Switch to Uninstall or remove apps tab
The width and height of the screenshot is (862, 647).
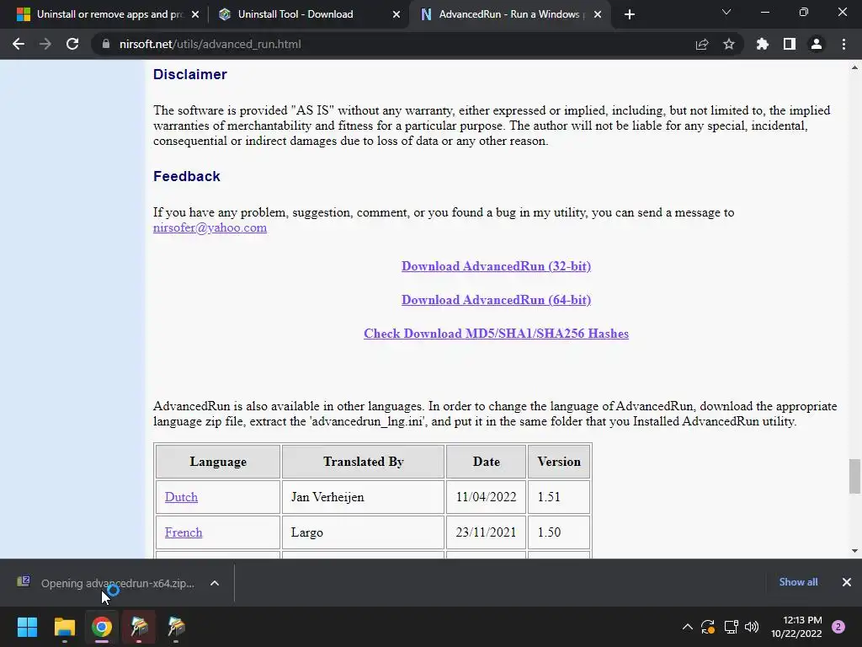(109, 14)
